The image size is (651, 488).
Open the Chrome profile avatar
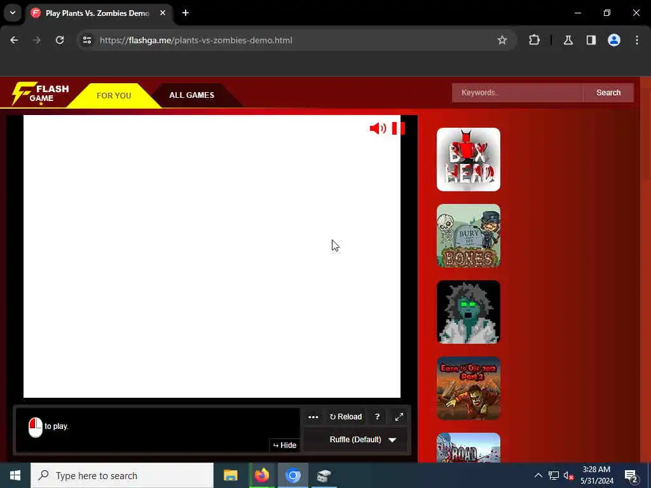[x=614, y=40]
